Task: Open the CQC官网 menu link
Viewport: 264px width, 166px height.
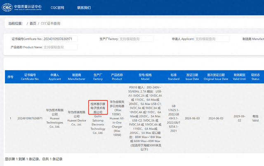Action: (x=57, y=8)
